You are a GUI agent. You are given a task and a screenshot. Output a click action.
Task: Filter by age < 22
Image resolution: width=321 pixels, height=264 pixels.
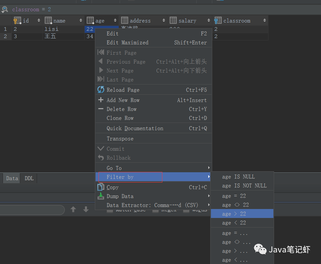[x=242, y=223]
